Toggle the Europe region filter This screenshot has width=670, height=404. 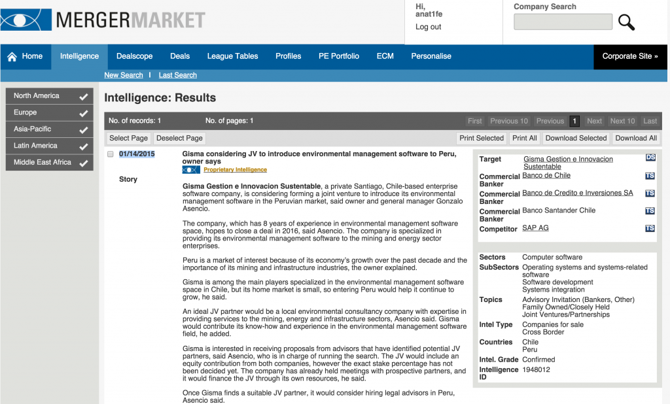click(50, 112)
